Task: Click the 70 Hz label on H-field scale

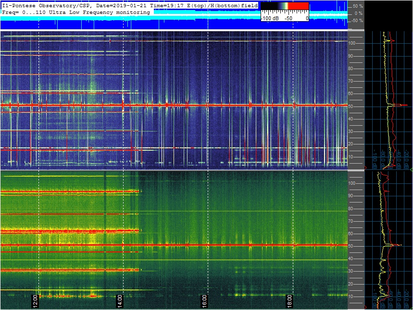Action: (x=350, y=221)
